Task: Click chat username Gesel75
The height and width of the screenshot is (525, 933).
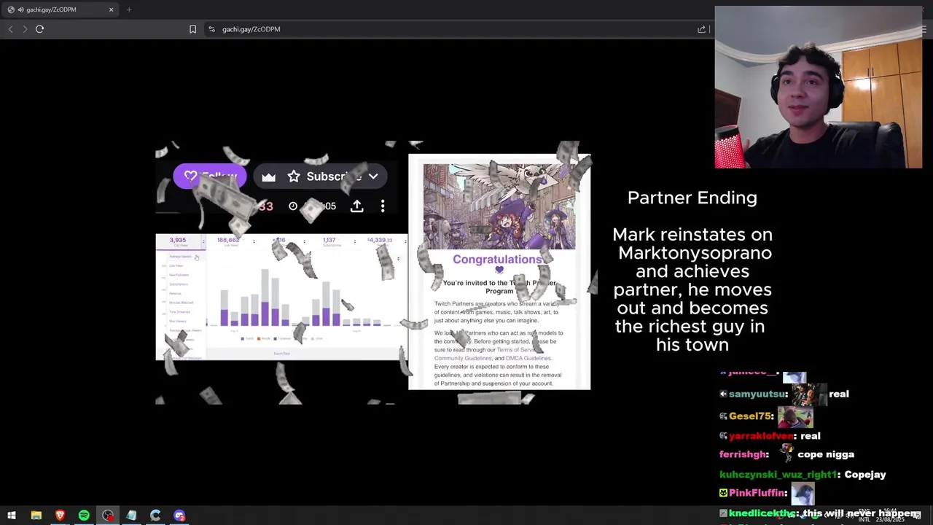Action: pyautogui.click(x=750, y=416)
